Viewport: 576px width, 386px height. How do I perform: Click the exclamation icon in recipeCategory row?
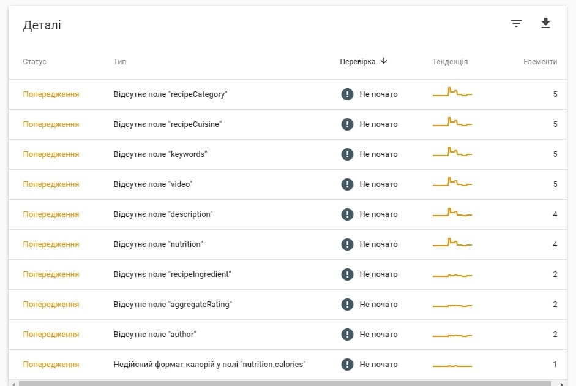tap(347, 94)
